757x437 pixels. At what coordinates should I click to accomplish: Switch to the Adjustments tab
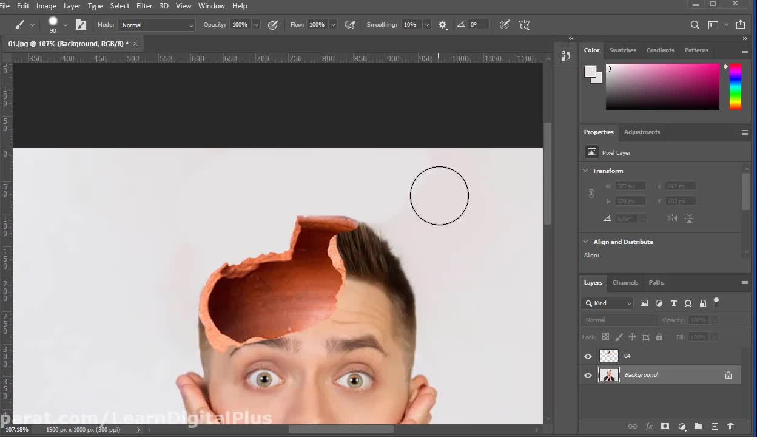642,132
